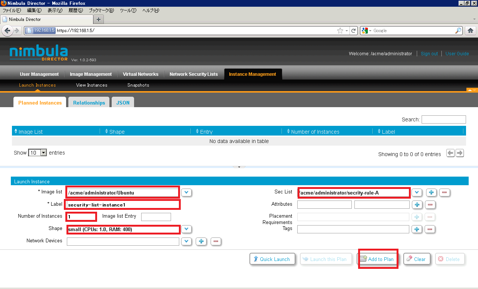
Task: Open the Network Security Lists tab
Action: coord(193,74)
